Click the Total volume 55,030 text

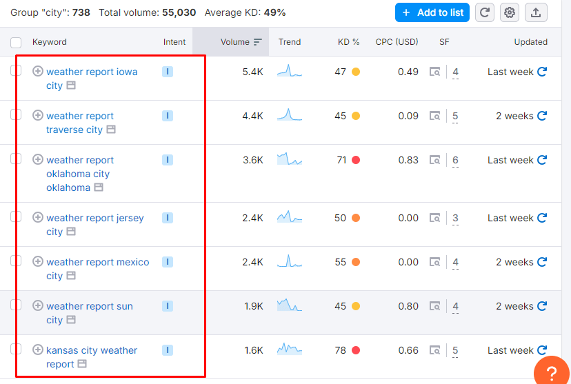pos(148,12)
